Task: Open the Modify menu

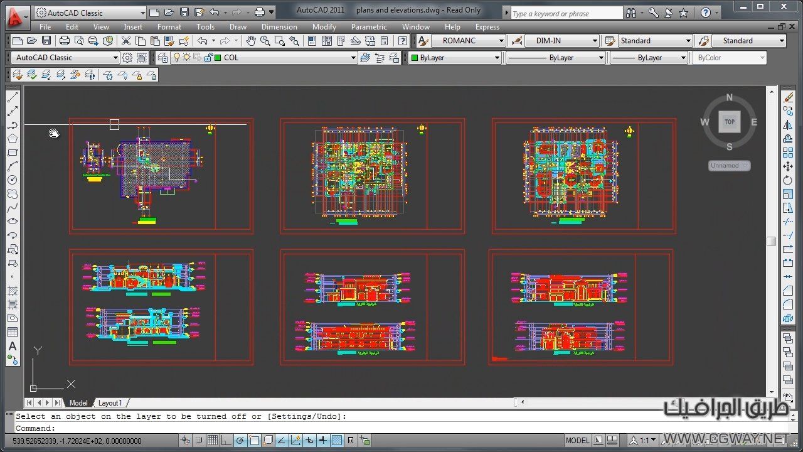Action: click(x=324, y=27)
